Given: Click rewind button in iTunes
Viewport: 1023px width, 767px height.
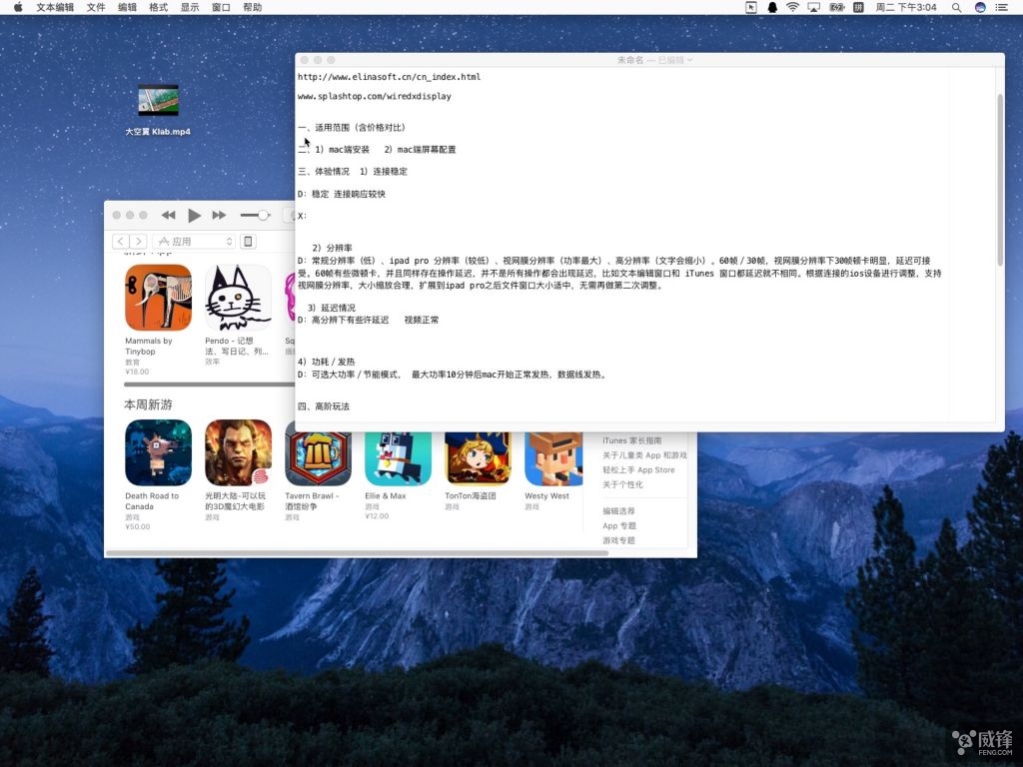Looking at the screenshot, I should click(x=168, y=215).
